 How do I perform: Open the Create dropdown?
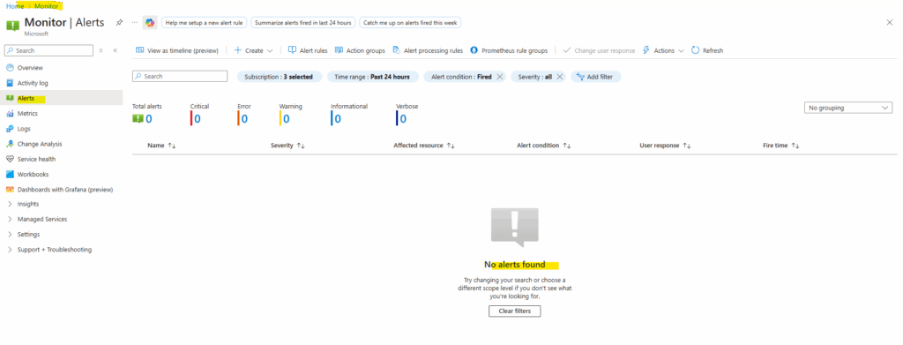click(x=253, y=50)
